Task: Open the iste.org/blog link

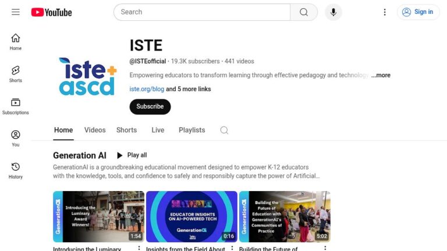Action: (x=147, y=89)
